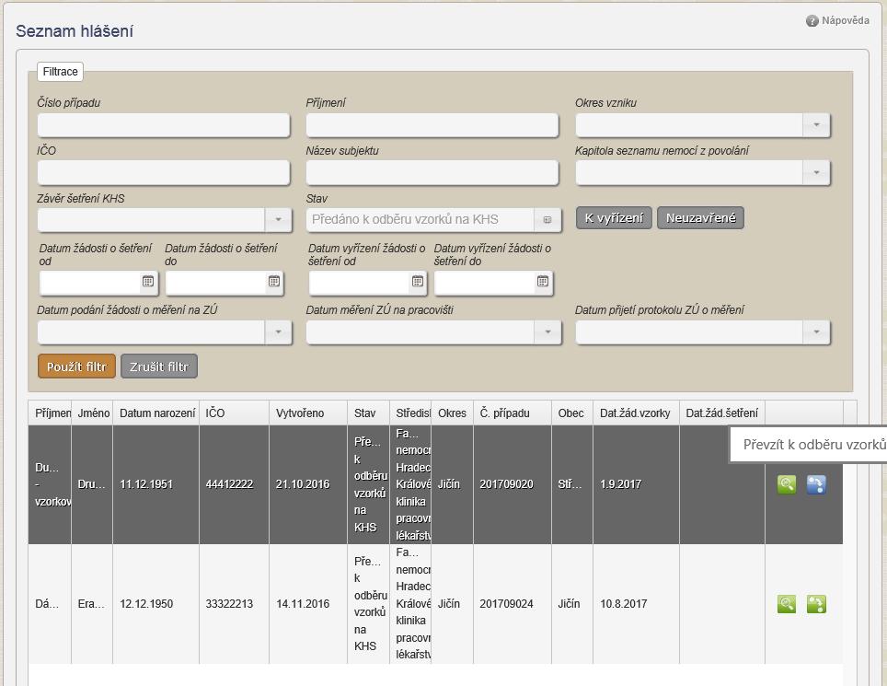This screenshot has height=686, width=887.
Task: Click created date 21.10.2016
Action: 303,484
